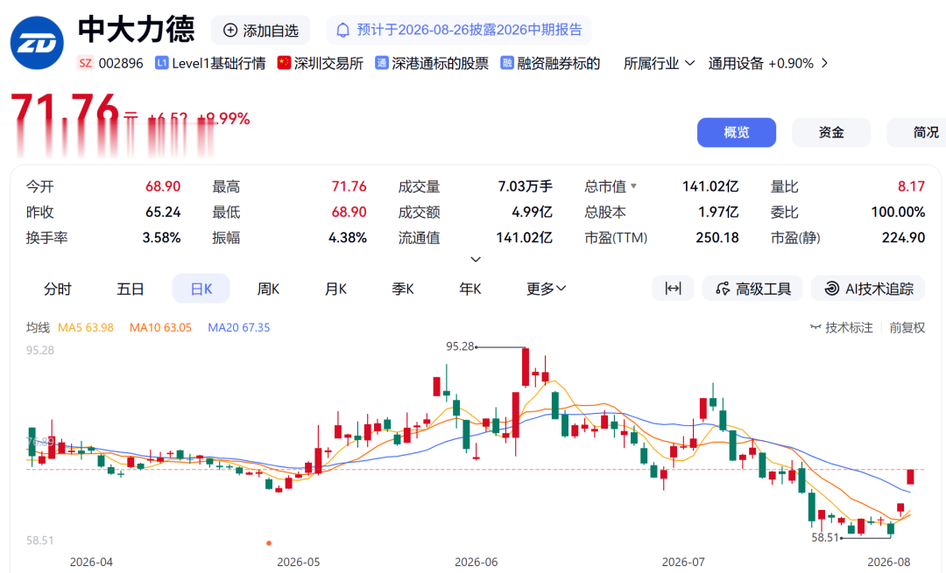
Task: Toggle 技术标注 on chart
Action: pyautogui.click(x=841, y=328)
